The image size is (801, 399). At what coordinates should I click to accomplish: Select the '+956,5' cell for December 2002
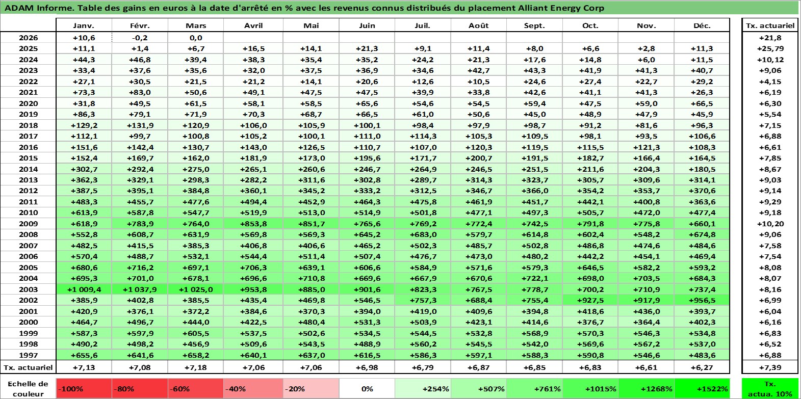(x=702, y=300)
